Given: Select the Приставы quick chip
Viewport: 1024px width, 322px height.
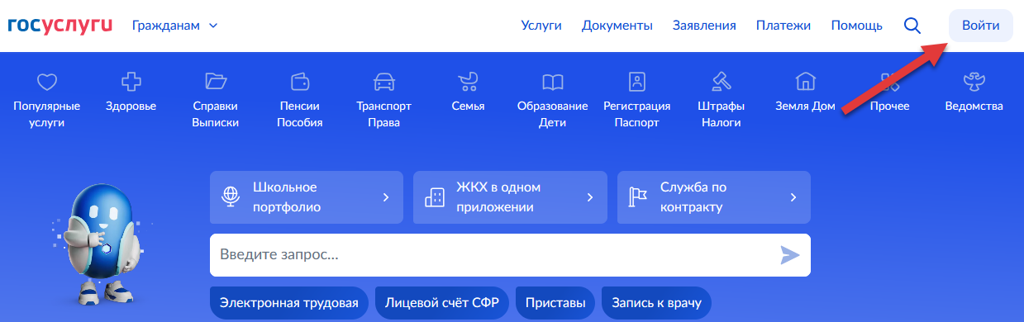Looking at the screenshot, I should 555,303.
